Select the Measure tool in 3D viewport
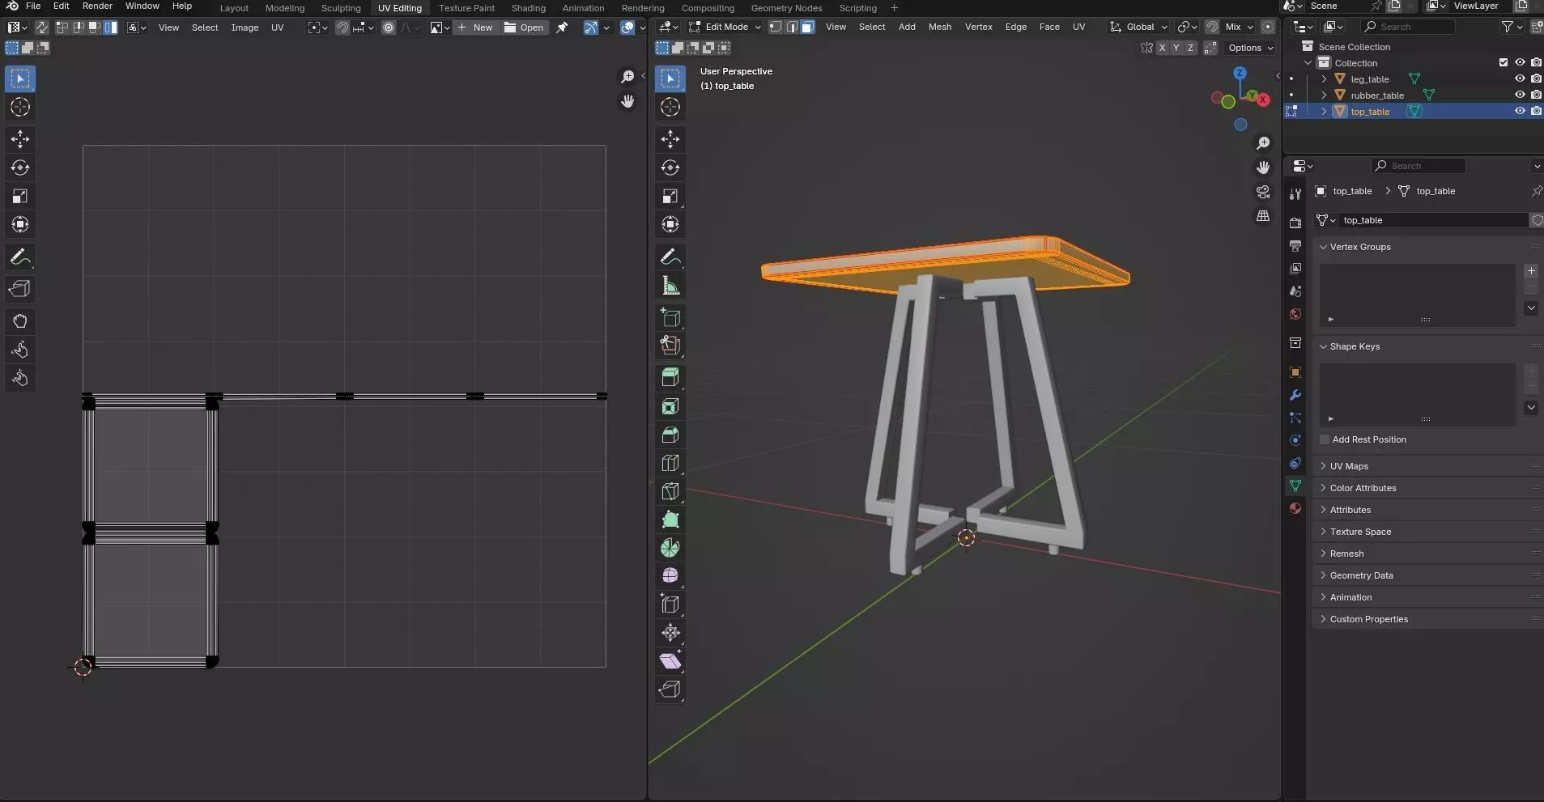The width and height of the screenshot is (1544, 802). [670, 285]
